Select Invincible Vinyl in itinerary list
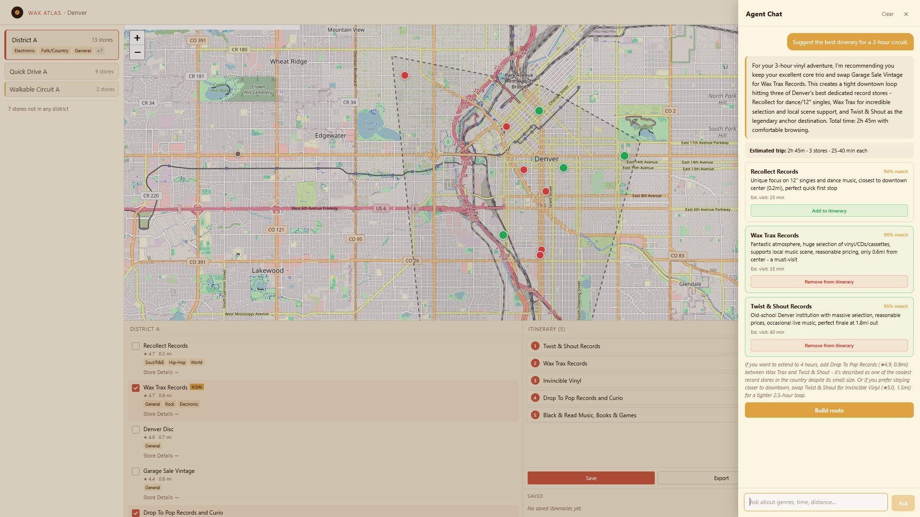 tap(632, 380)
